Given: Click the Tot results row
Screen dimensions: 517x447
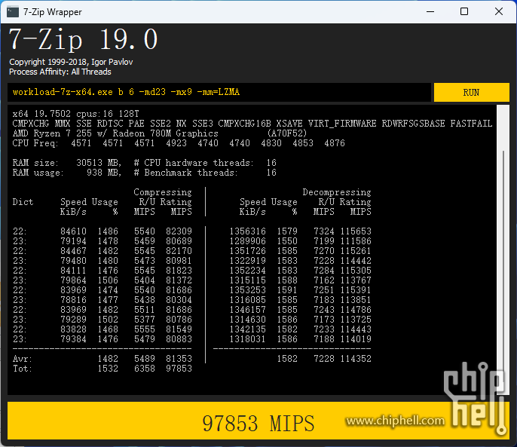Looking at the screenshot, I should (102, 369).
